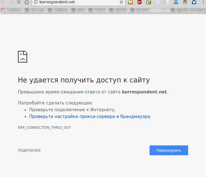Click 'Проверьте подключение к Интернету' text
Image resolution: width=206 pixels, height=177 pixels.
pyautogui.click(x=73, y=110)
